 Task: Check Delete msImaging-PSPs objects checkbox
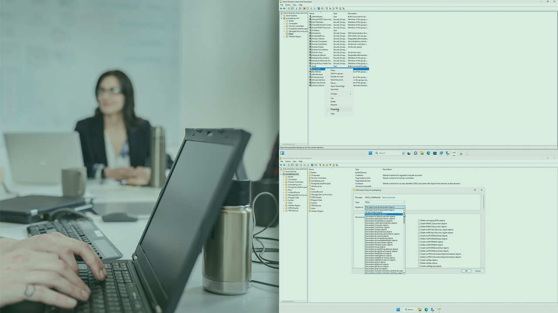point(419,220)
